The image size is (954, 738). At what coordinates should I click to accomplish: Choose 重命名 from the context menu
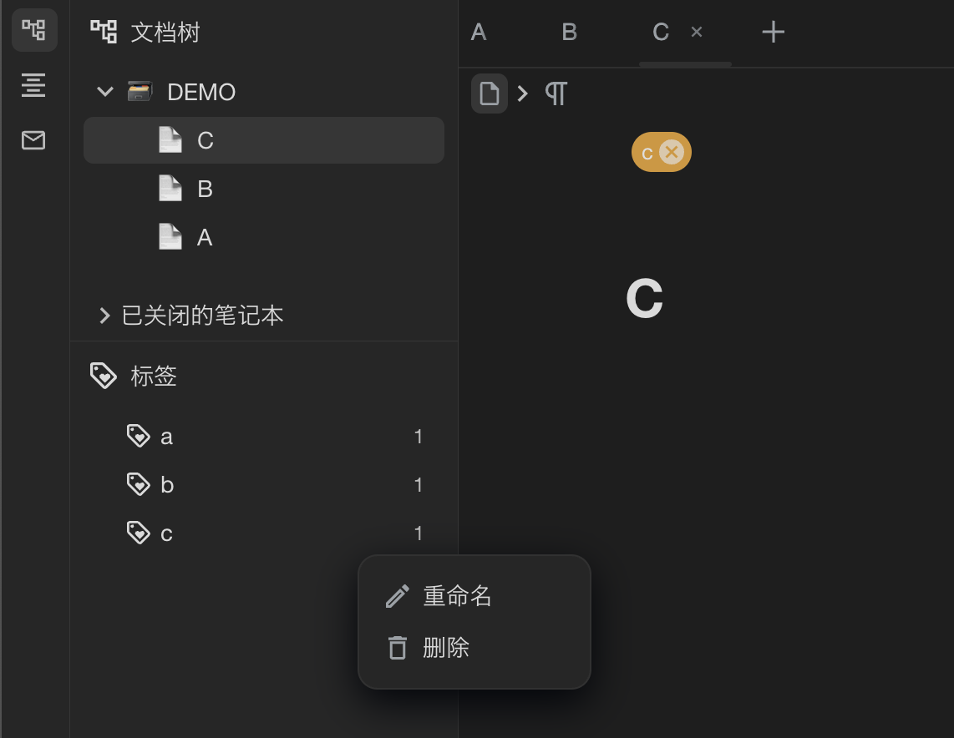pyautogui.click(x=458, y=596)
